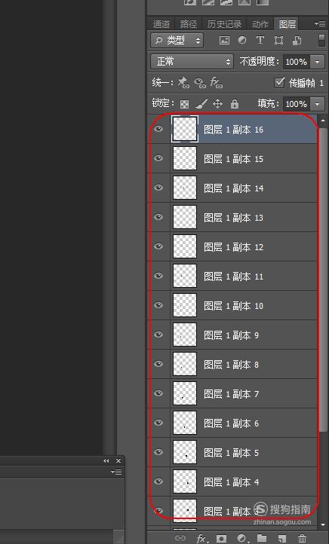The image size is (329, 544).
Task: Click the lock position move icon
Action: point(217,103)
